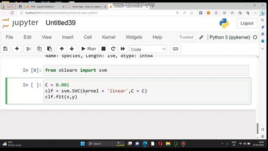The image size is (268, 151).
Task: Click the browser Sign in profile button
Action: click(x=8, y=7)
